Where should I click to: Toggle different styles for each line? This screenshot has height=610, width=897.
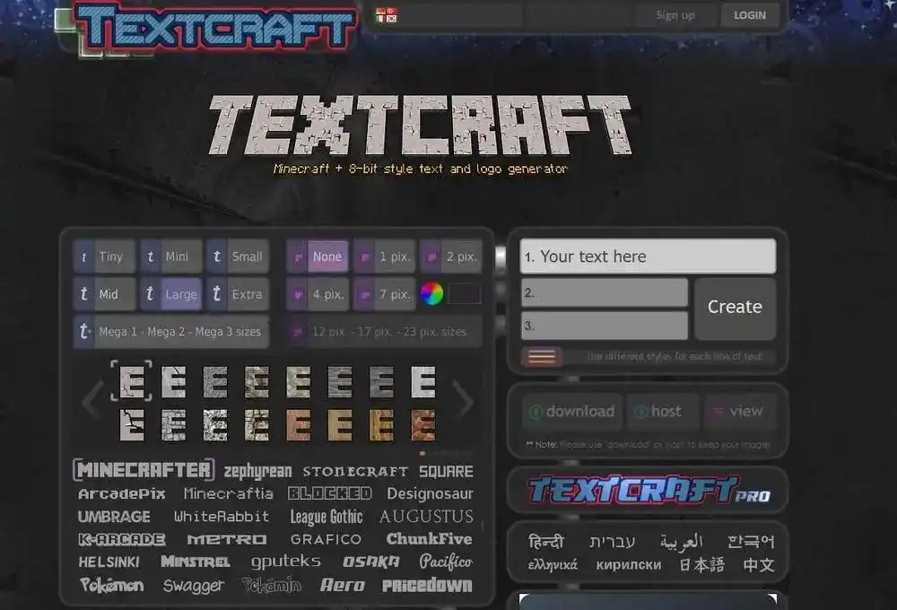(541, 356)
